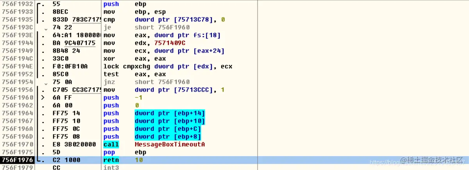This screenshot has height=170, width=469.
Task: Click hex bytes '8BEC'
Action: tap(60, 12)
